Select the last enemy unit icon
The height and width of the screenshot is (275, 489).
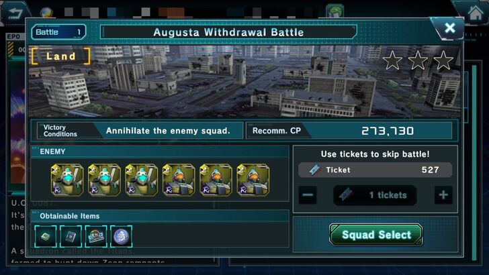[253, 180]
